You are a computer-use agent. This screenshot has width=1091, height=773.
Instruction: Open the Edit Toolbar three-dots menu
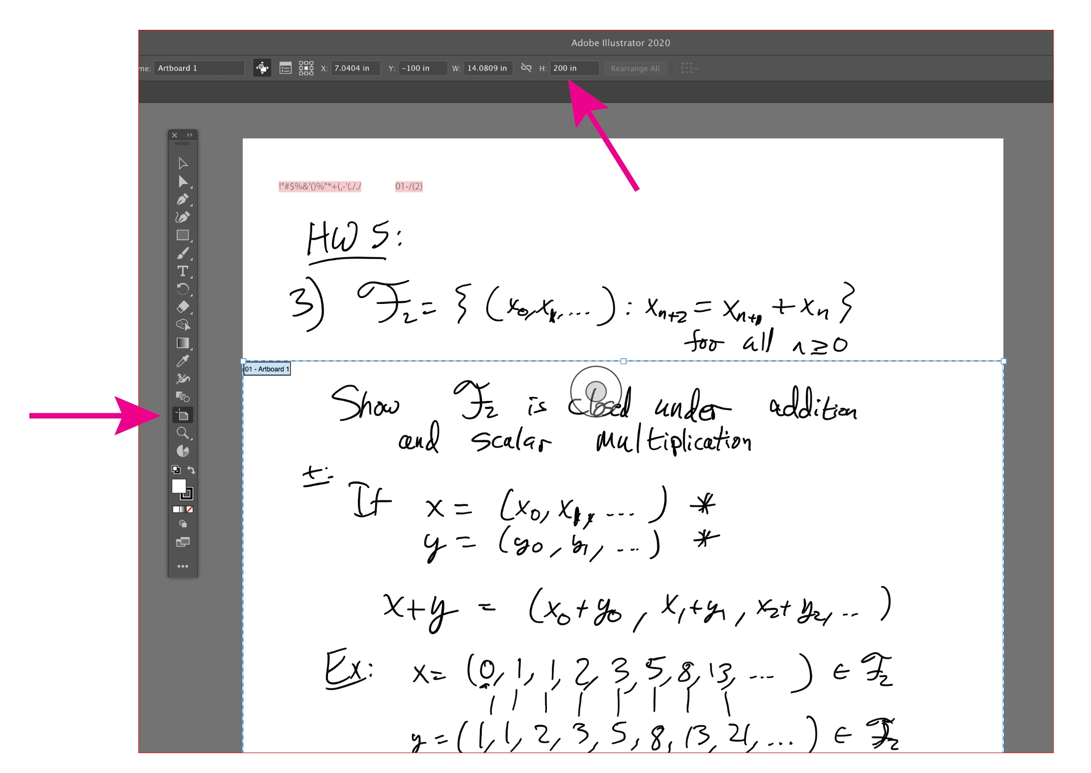[x=183, y=566]
